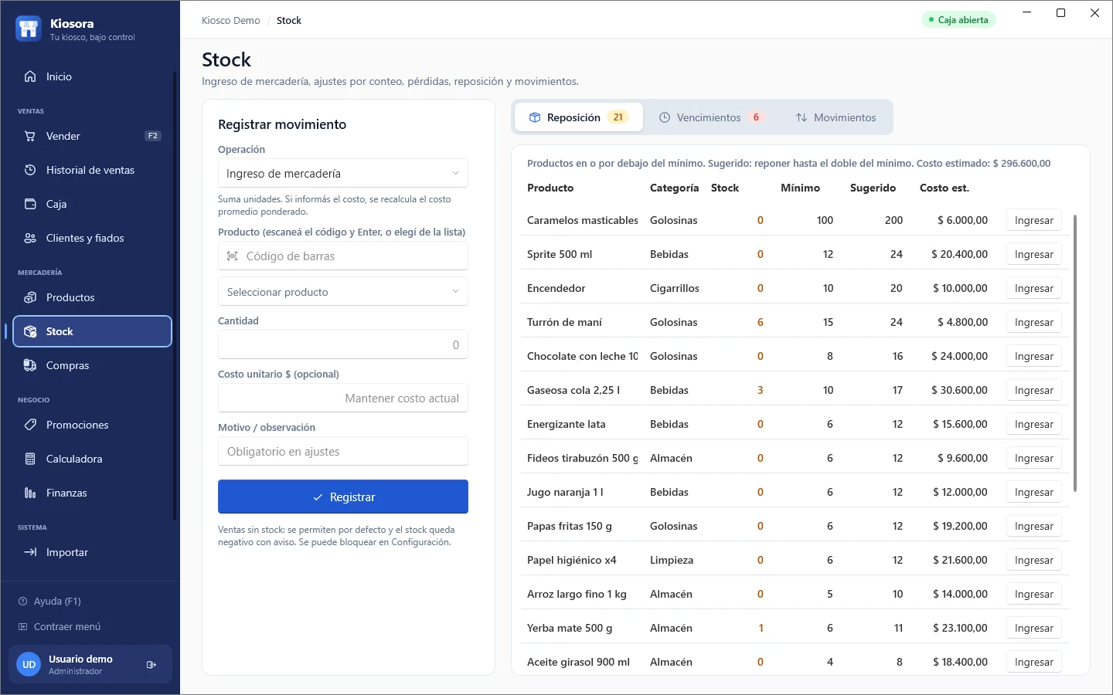Open Compras via its truck icon
This screenshot has height=695, width=1113.
(x=30, y=365)
